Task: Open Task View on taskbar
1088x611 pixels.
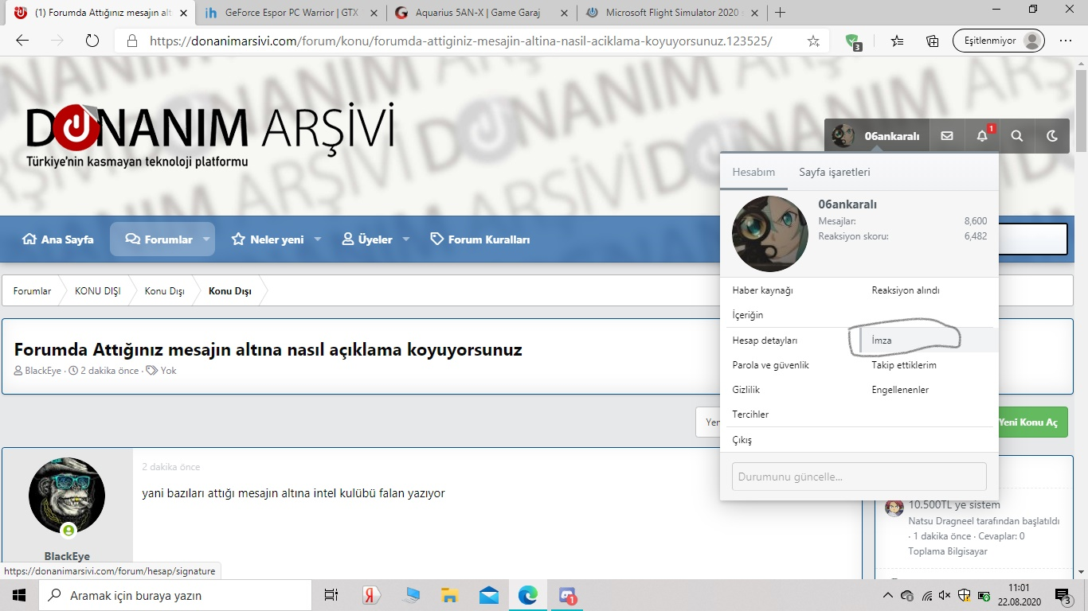Action: [331, 595]
